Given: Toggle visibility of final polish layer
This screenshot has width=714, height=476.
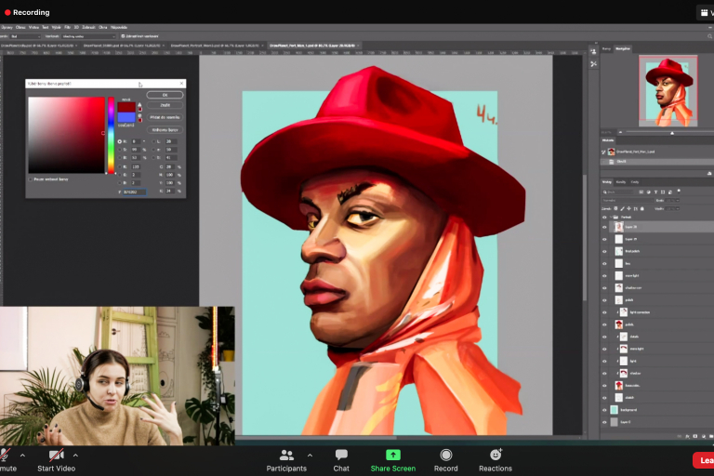Looking at the screenshot, I should tap(604, 251).
